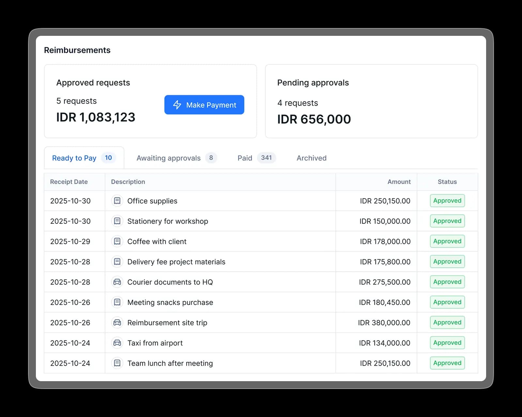
Task: Click the Approved badge for Taxi from airport
Action: tap(447, 343)
